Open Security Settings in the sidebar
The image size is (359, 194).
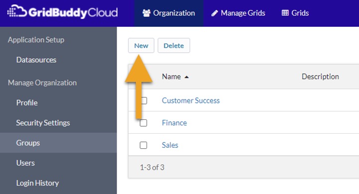pyautogui.click(x=43, y=123)
